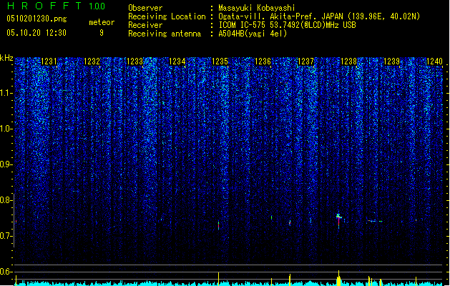450x286 pixels.
Task: Click the 1238 time marker
Action: (348, 61)
